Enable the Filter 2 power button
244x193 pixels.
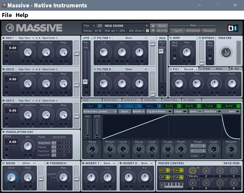pos(95,69)
